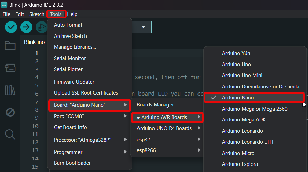Expand Port: "COM8" submenu
Viewport: 308px width, 172px height.
click(x=90, y=116)
